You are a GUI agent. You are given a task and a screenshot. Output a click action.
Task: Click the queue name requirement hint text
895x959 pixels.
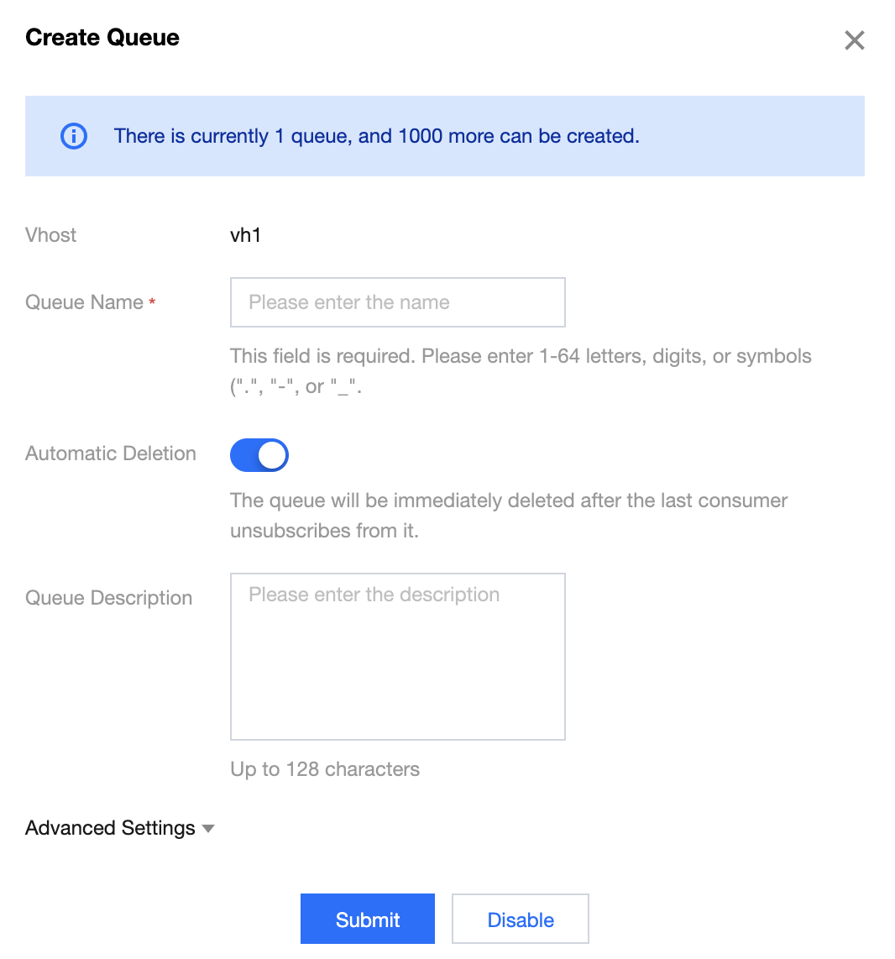521,371
